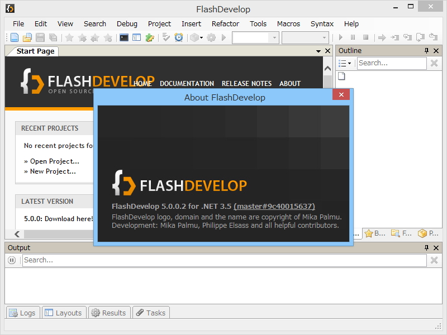Image resolution: width=447 pixels, height=335 pixels.
Task: Open the Outline panel view options dropdown
Action: [x=345, y=63]
